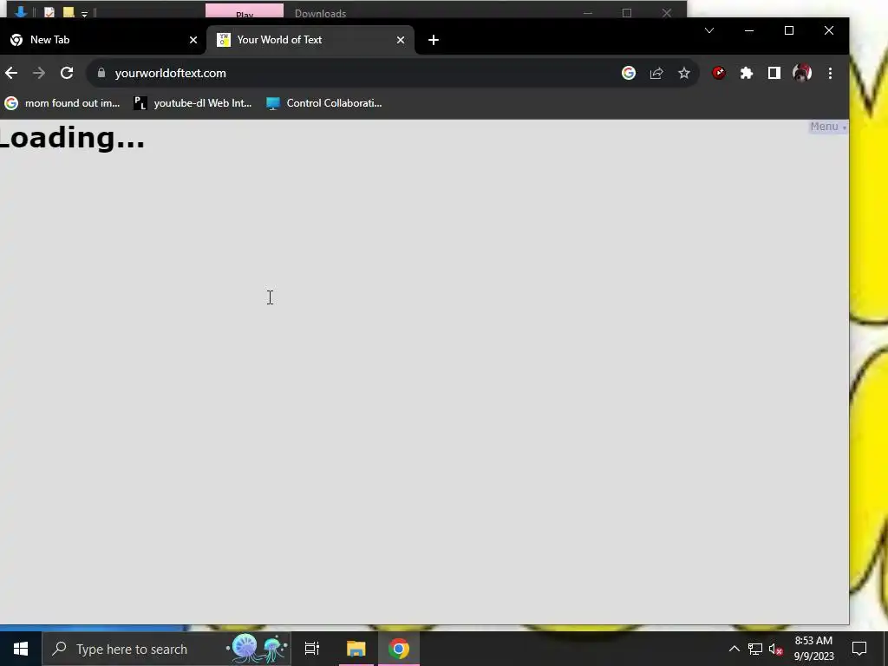Select the Play tab in Downloads window
The height and width of the screenshot is (666, 888).
coord(244,11)
